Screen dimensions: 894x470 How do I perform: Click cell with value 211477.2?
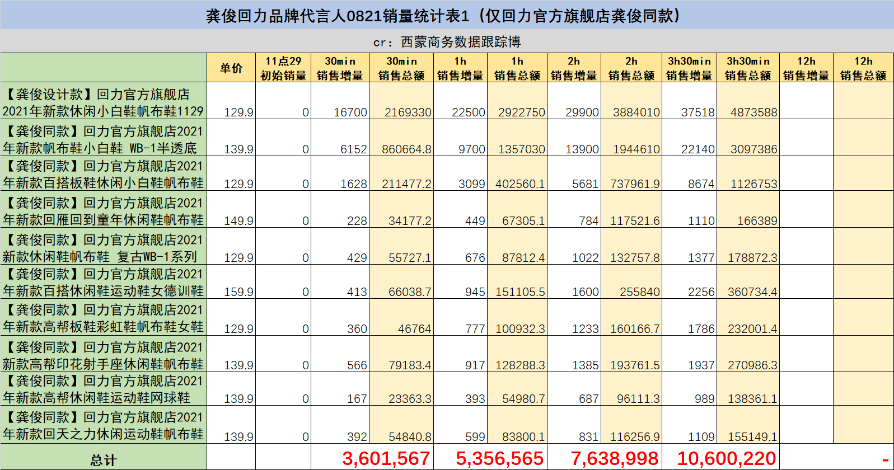[x=401, y=173]
